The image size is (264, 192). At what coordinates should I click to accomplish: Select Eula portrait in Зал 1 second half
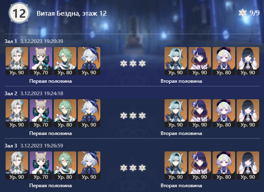pyautogui.click(x=176, y=61)
